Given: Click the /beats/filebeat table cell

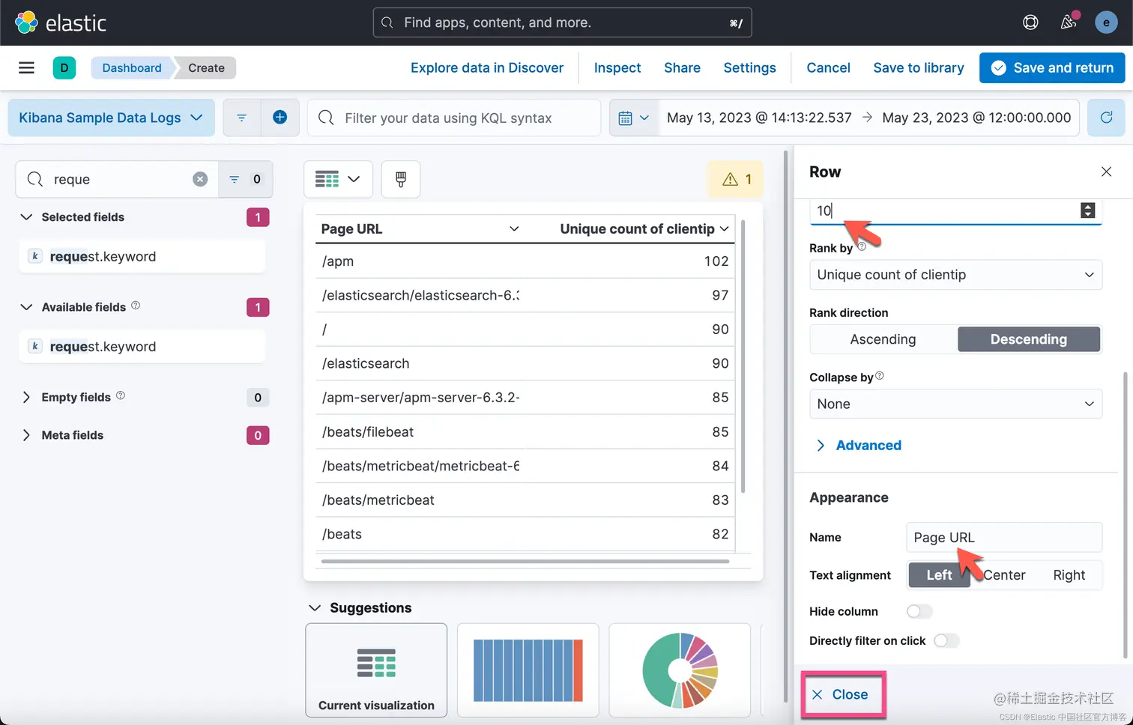Looking at the screenshot, I should coord(420,432).
